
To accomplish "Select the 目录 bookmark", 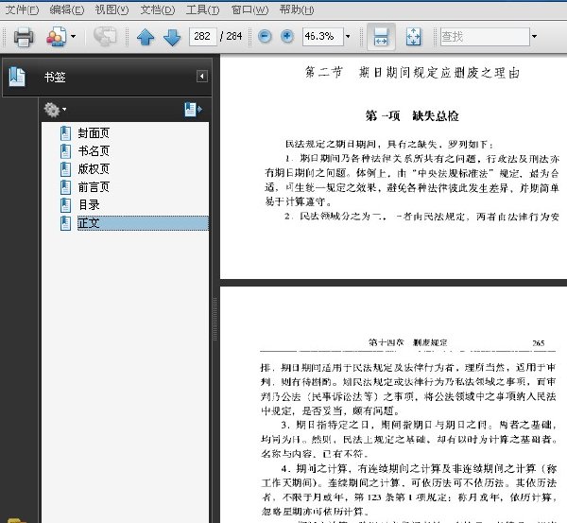I will point(89,205).
